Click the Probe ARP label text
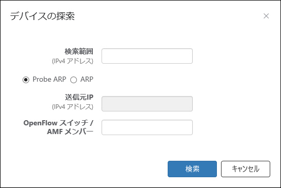The width and height of the screenshot is (281, 188). [49, 80]
